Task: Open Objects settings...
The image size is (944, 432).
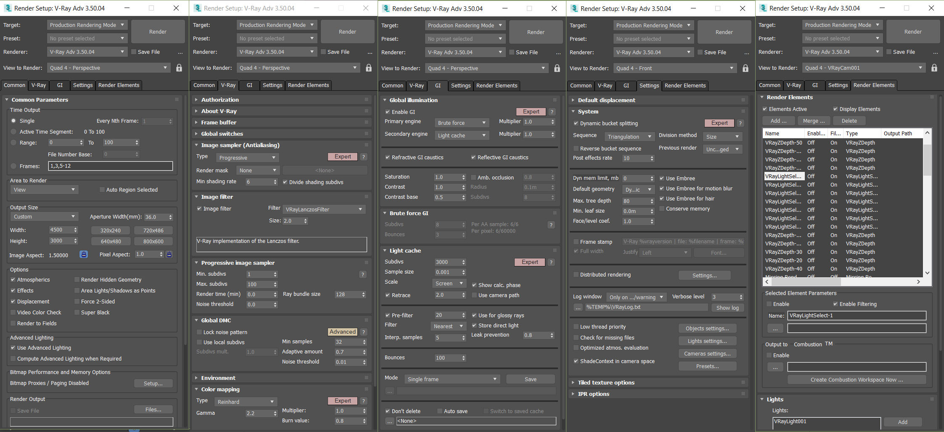Action: click(707, 328)
